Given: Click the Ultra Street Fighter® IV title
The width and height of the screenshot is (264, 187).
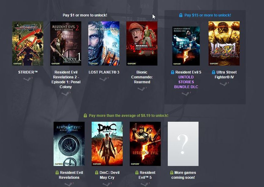Looking at the screenshot, I should pyautogui.click(x=226, y=74).
